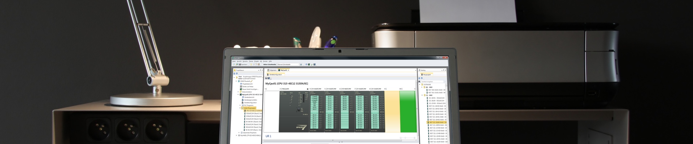
Task: Select the Gerätekonfiguration sub-tab
Action: click(x=275, y=75)
